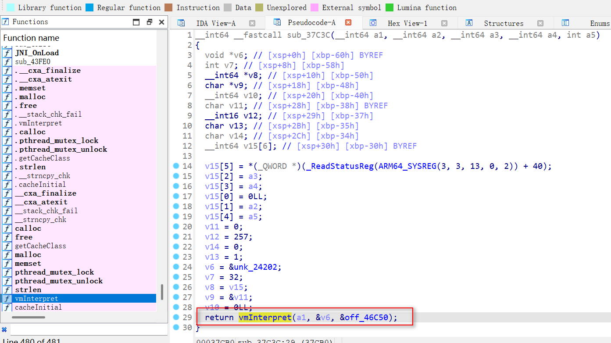
Task: Close the Structures tab
Action: [540, 23]
